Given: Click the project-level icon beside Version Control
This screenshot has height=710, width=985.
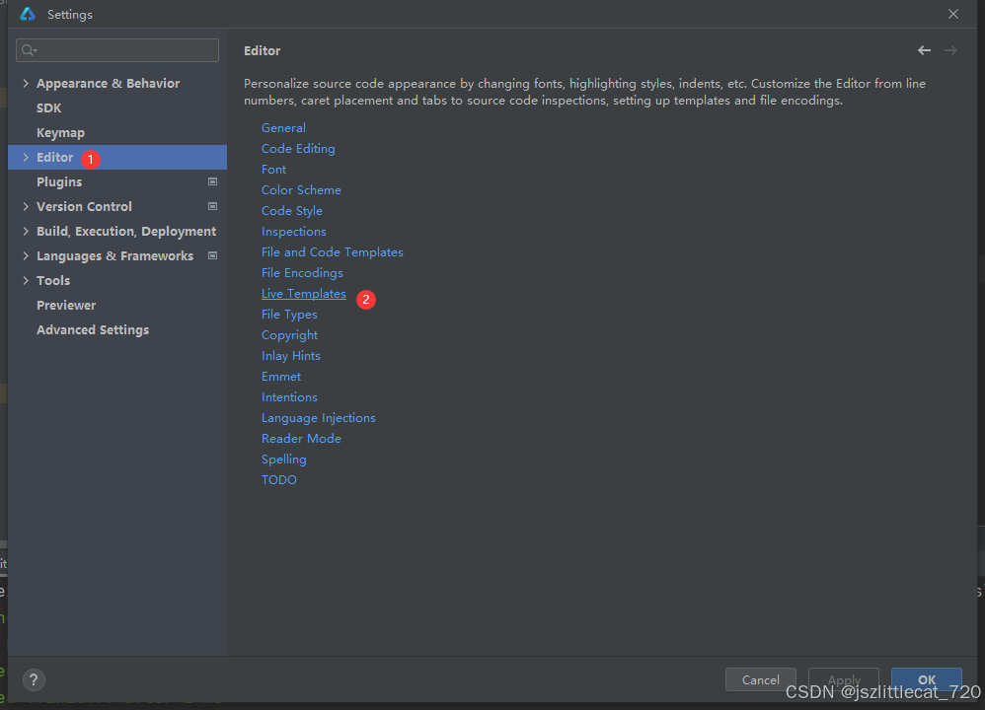Looking at the screenshot, I should [212, 207].
